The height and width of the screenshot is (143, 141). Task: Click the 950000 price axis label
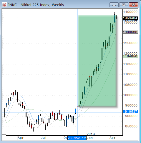131,105
